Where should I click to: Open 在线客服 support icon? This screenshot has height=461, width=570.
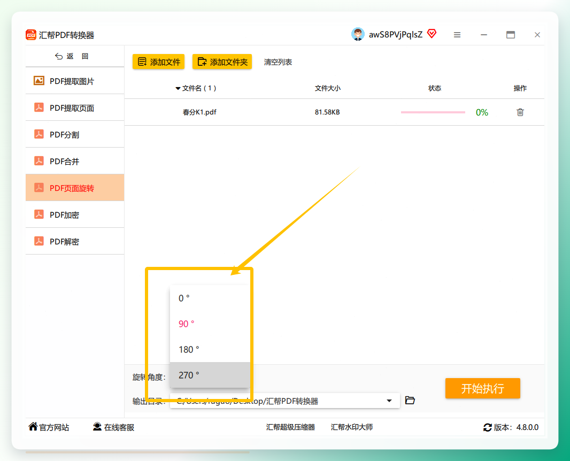(x=97, y=426)
